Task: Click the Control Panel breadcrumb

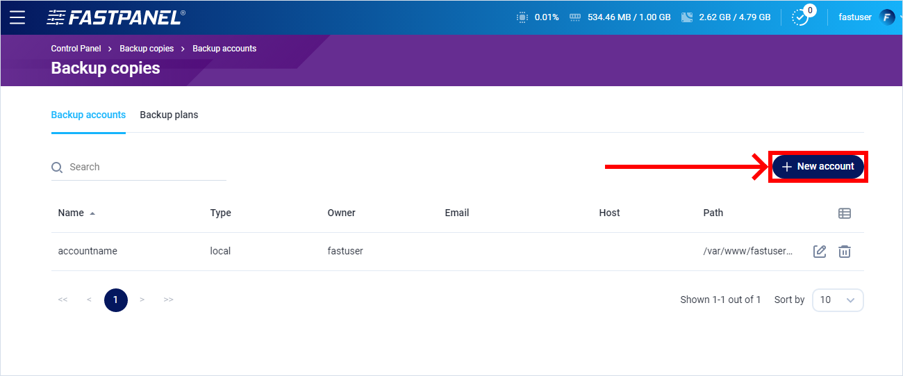Action: coord(76,49)
